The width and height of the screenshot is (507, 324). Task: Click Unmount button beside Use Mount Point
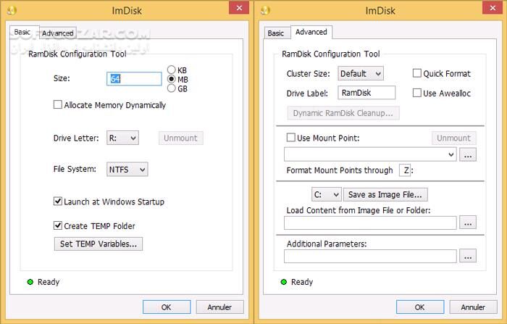tap(453, 138)
